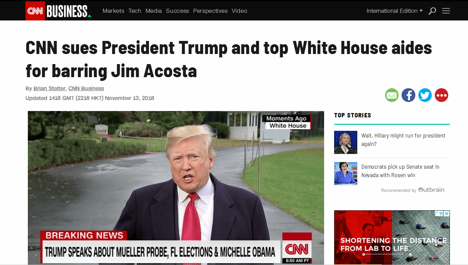Share article on Twitter
This screenshot has height=265, width=468.
tap(425, 95)
